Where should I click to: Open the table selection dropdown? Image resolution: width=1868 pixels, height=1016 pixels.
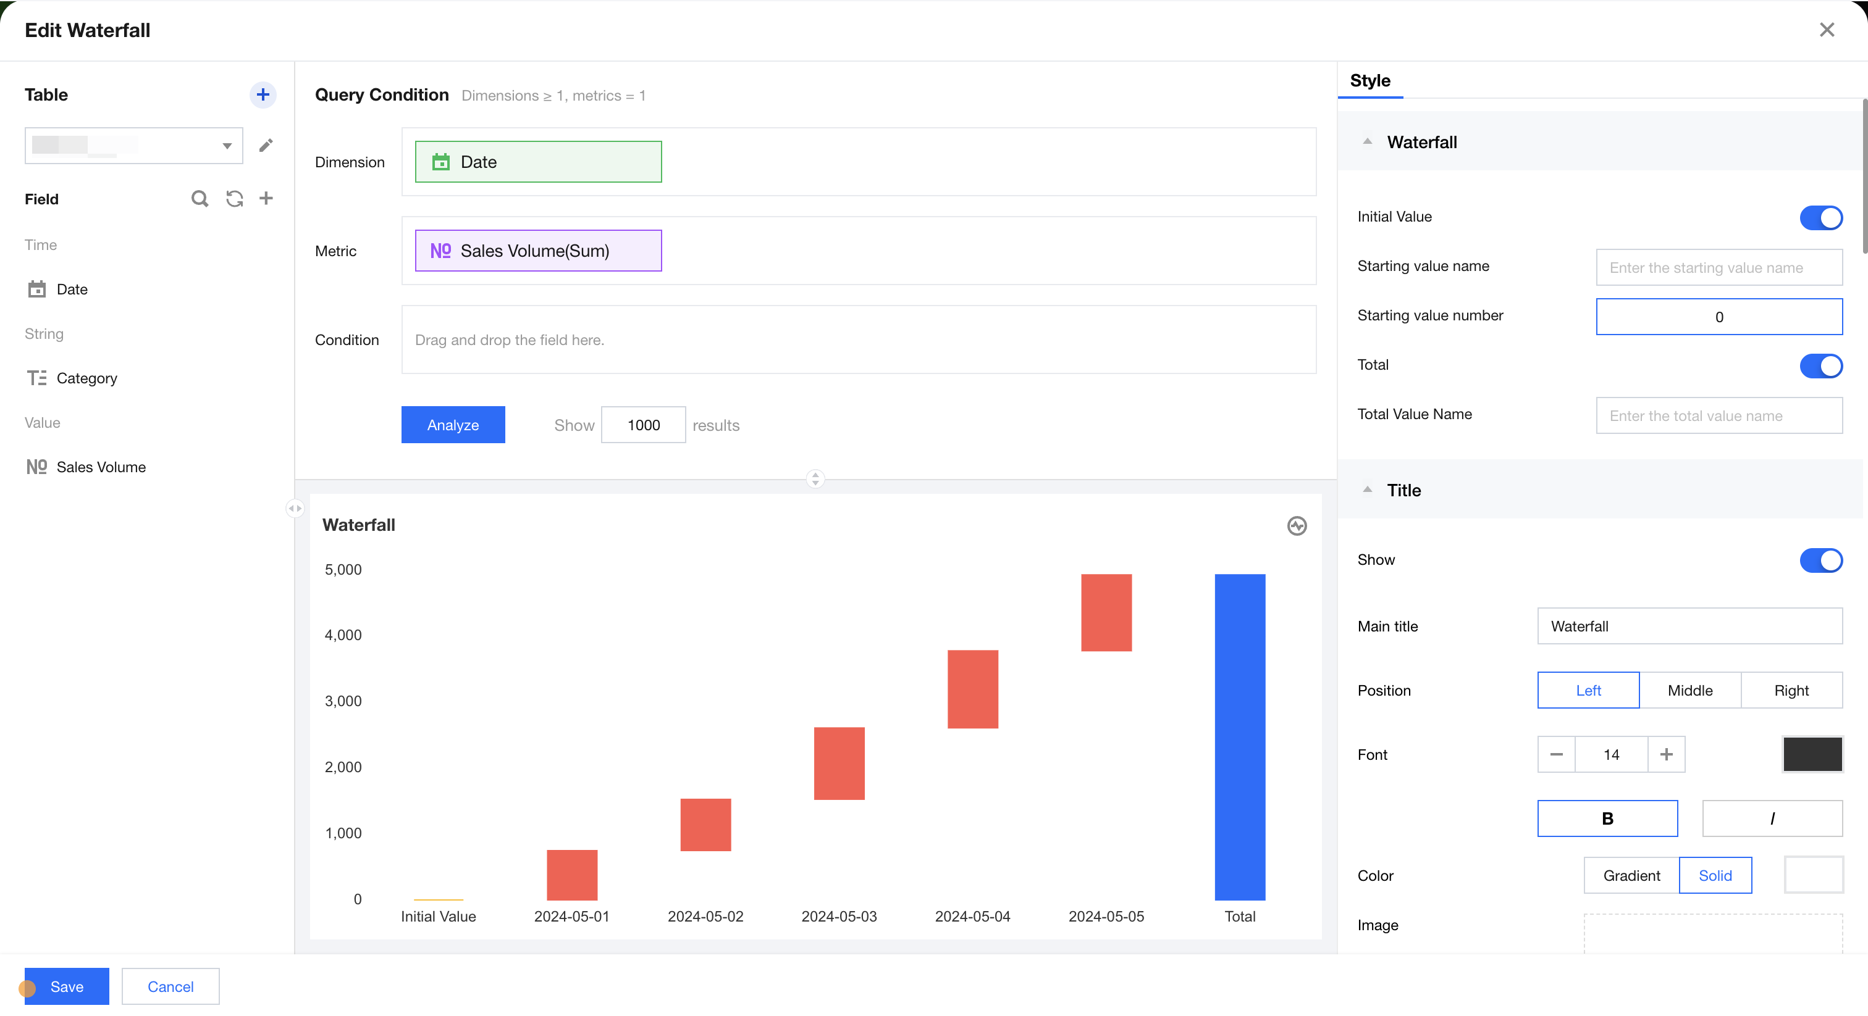133,146
